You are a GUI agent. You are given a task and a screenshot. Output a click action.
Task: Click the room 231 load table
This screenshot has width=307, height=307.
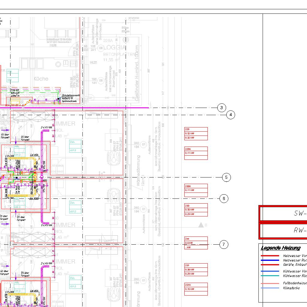(196, 270)
